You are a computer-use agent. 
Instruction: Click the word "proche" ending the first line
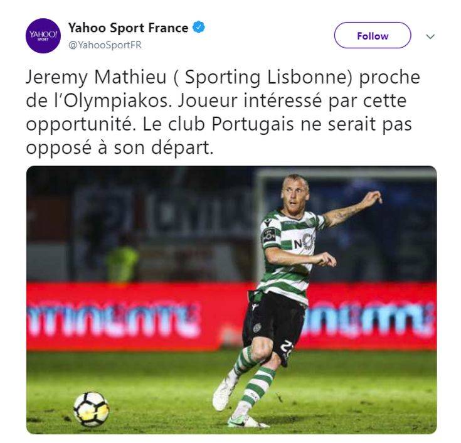coord(389,78)
